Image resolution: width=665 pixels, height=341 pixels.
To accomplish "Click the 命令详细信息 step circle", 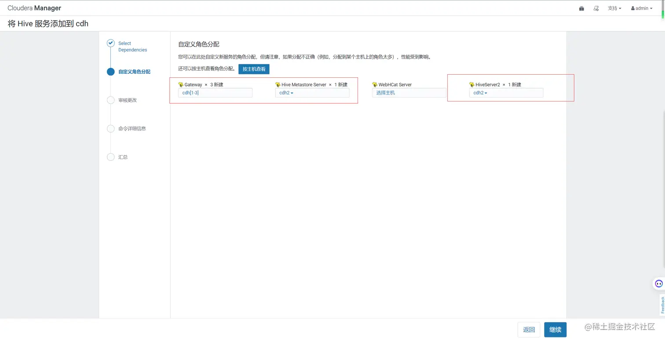I will pyautogui.click(x=111, y=129).
